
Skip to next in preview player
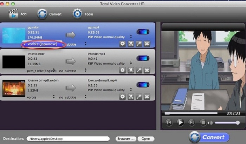(x=192, y=122)
